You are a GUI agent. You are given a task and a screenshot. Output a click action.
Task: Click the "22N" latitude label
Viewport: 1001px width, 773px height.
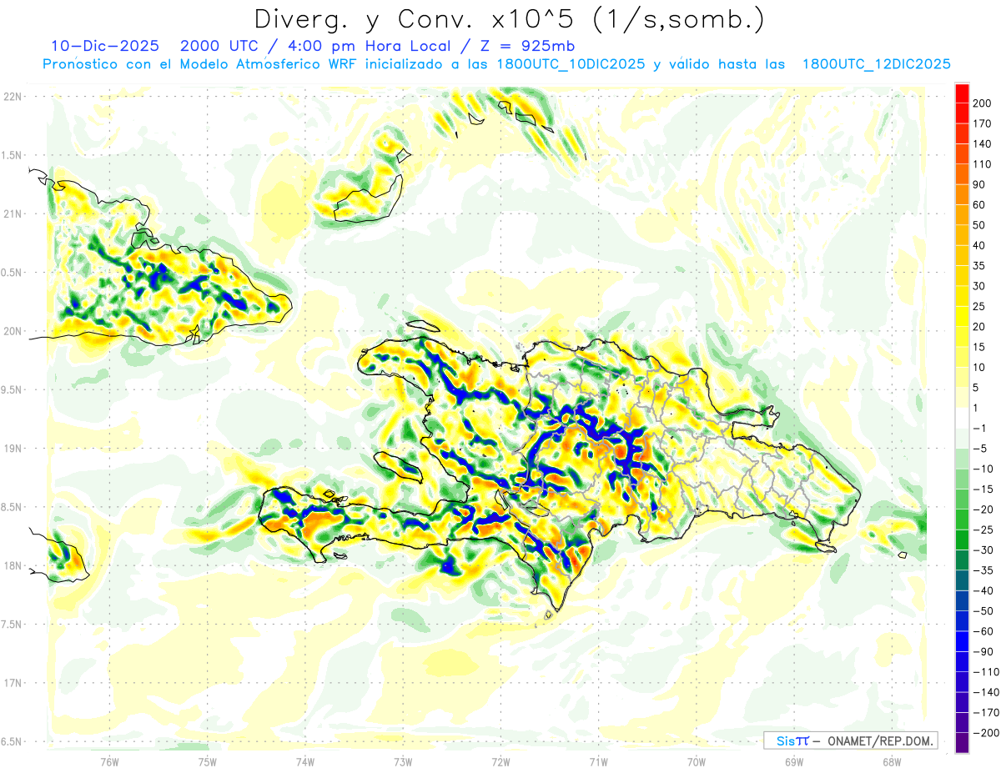tap(14, 97)
